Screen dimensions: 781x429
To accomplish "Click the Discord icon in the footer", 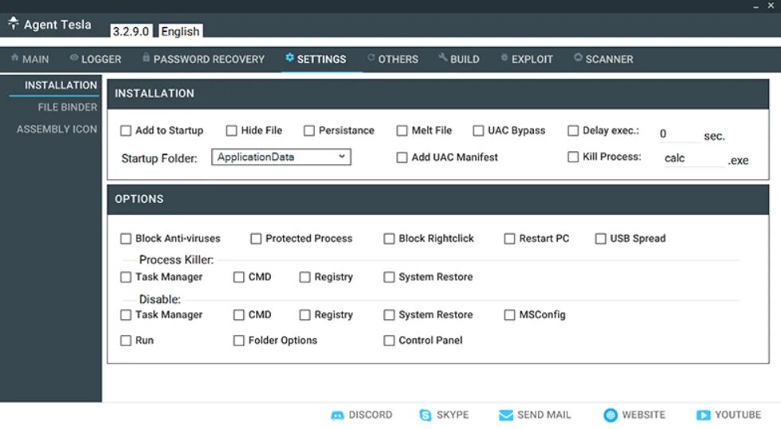I will click(337, 415).
